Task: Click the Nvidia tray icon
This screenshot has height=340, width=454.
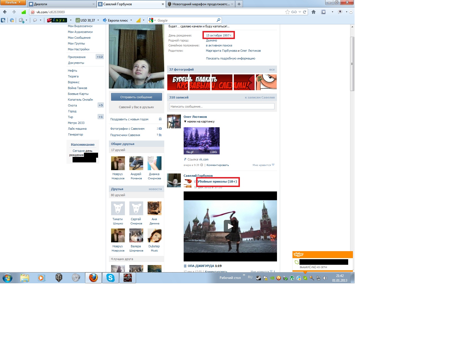Action: [272, 278]
